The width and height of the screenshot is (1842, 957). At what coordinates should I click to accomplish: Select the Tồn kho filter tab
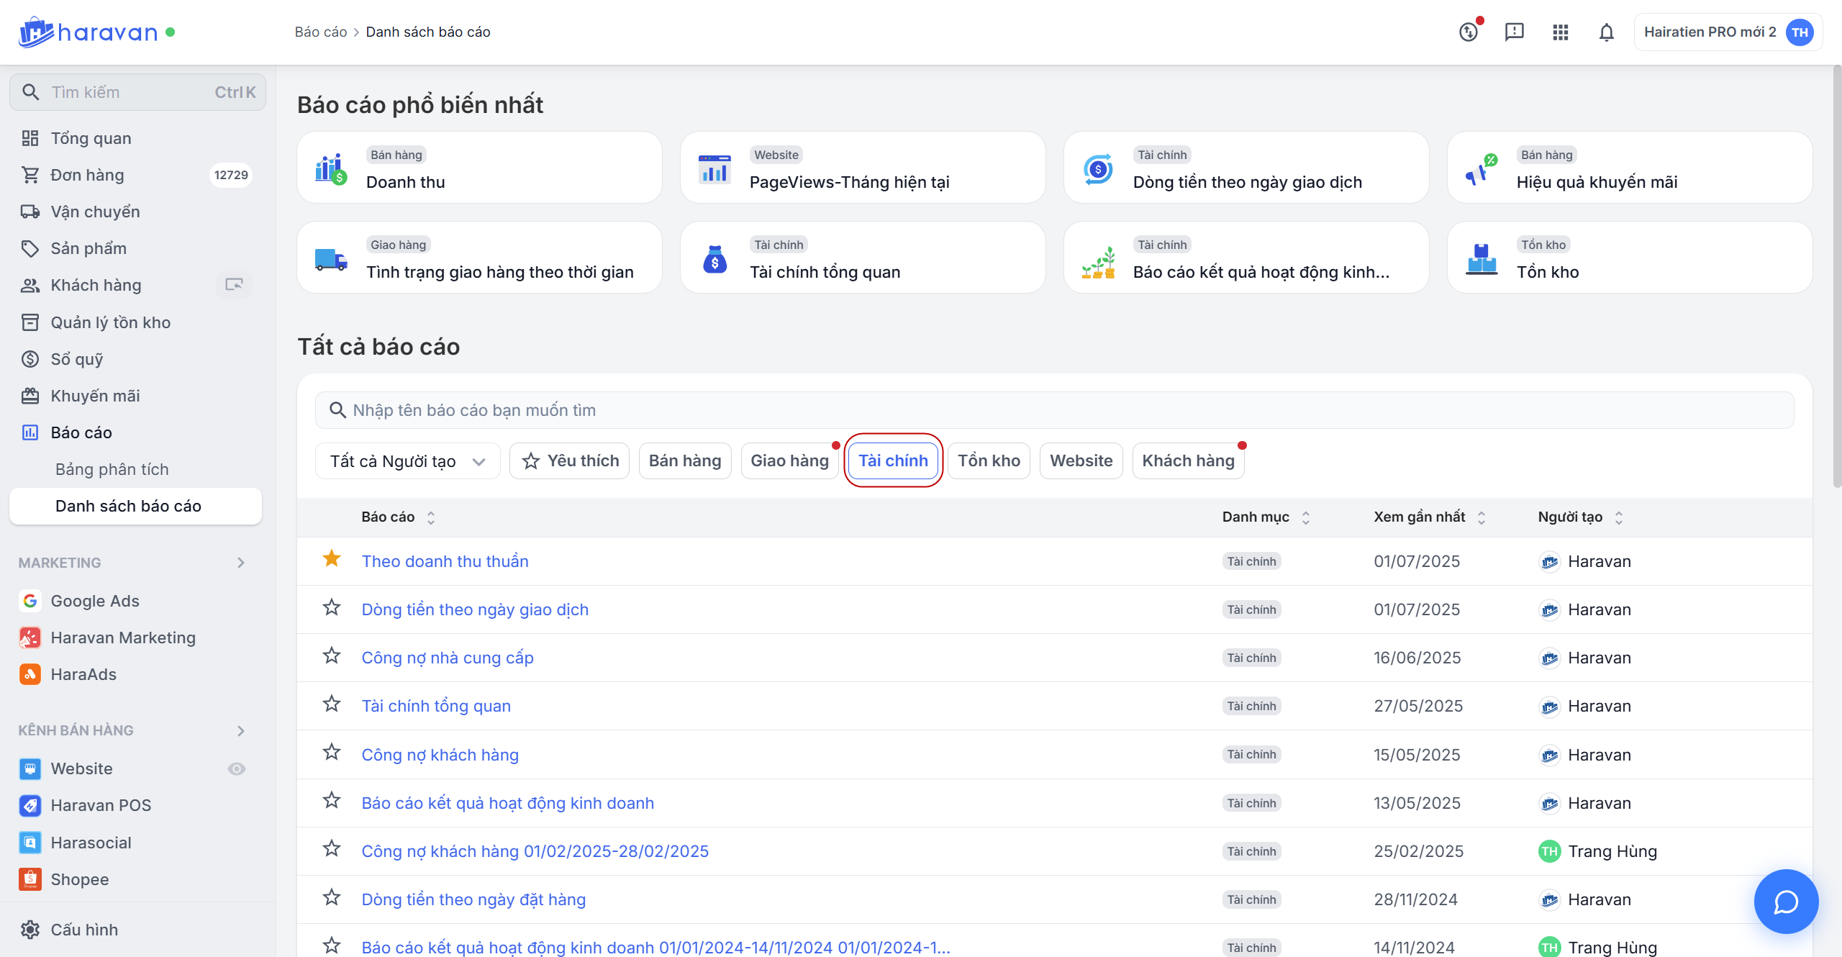(x=989, y=461)
